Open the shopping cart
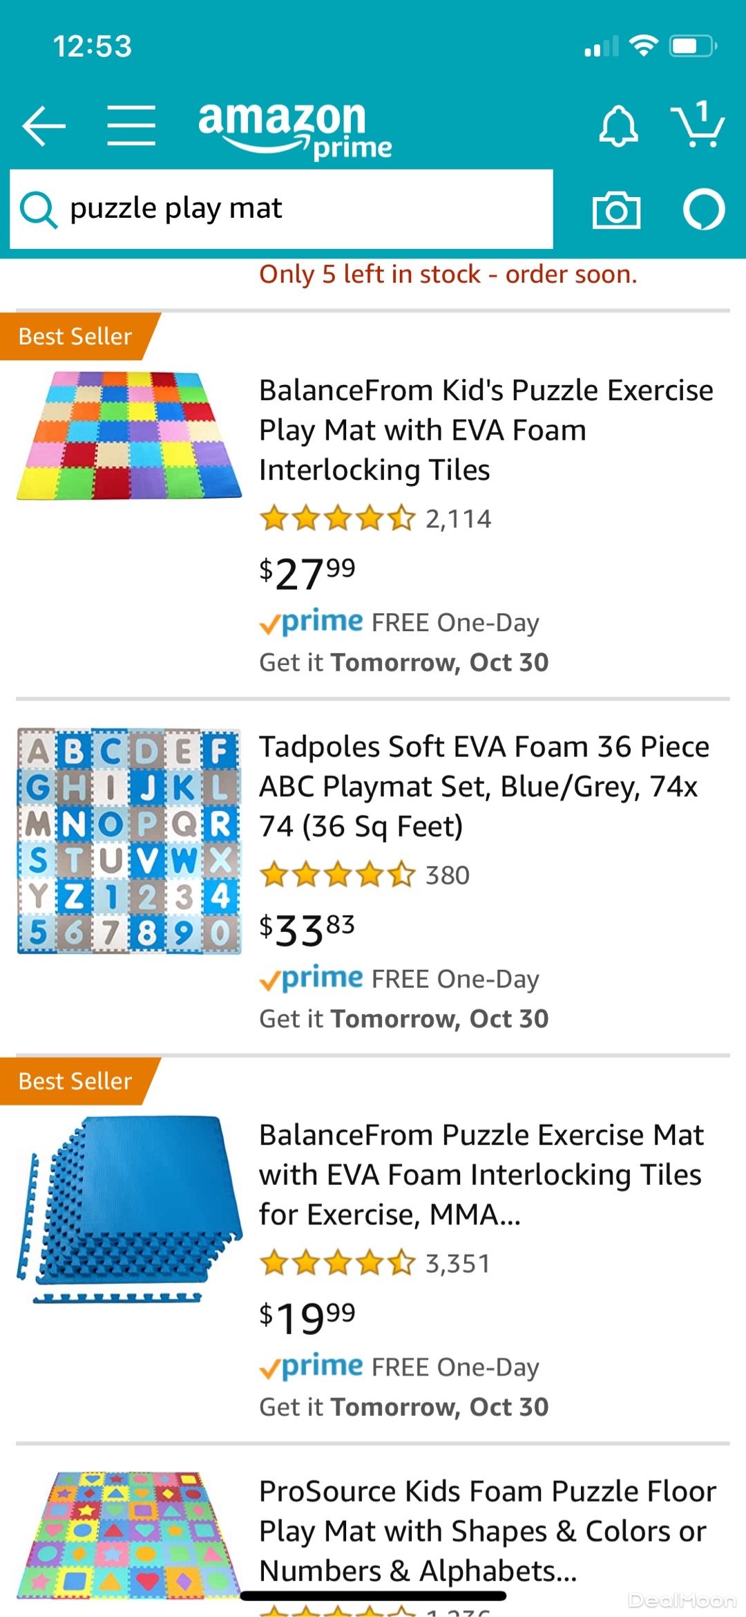746x1617 pixels. (x=698, y=124)
